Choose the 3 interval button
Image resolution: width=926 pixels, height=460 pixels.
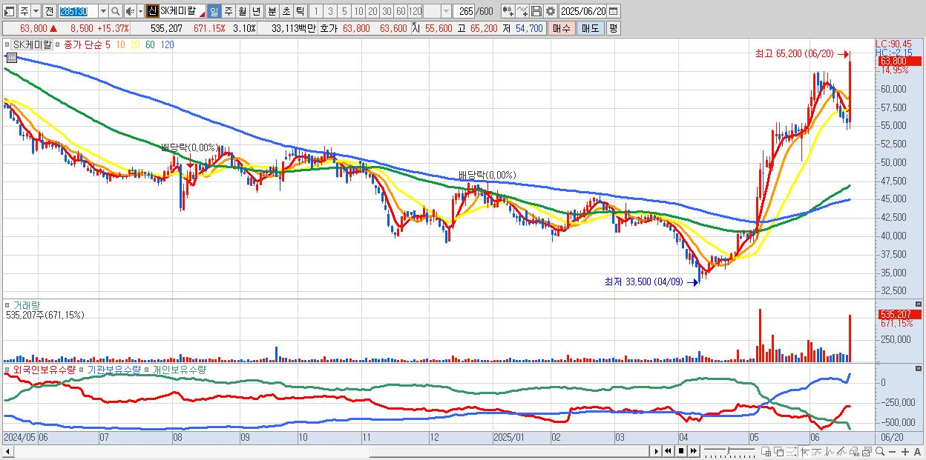coord(330,11)
